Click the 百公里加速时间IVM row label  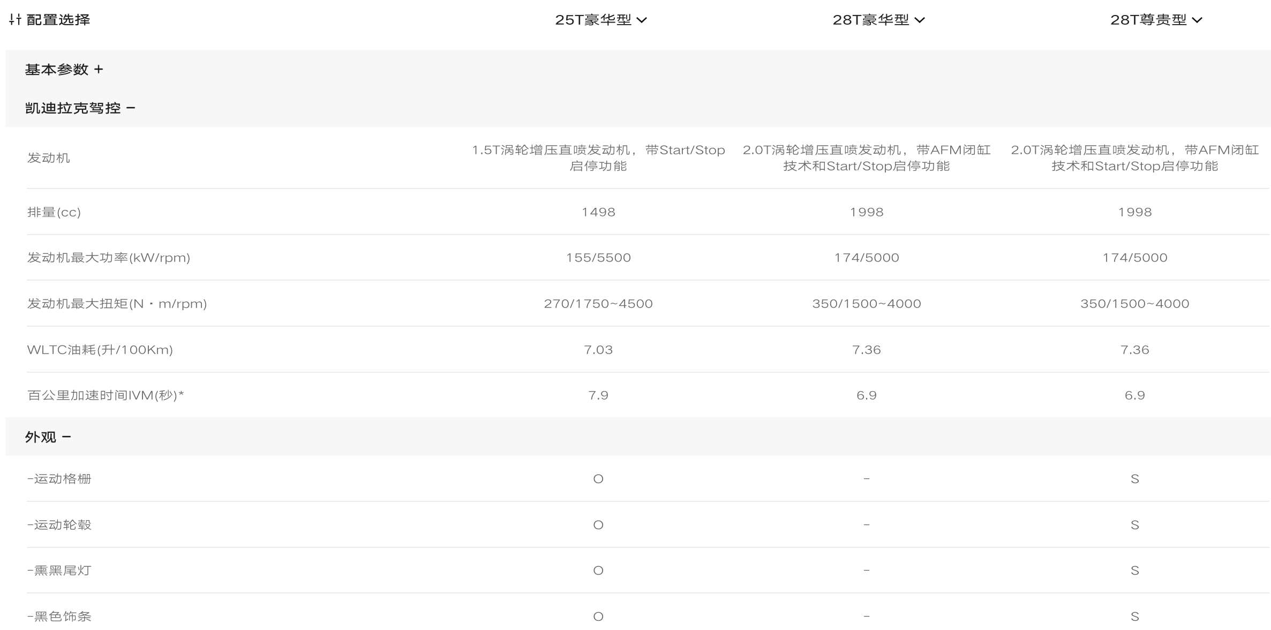click(105, 395)
